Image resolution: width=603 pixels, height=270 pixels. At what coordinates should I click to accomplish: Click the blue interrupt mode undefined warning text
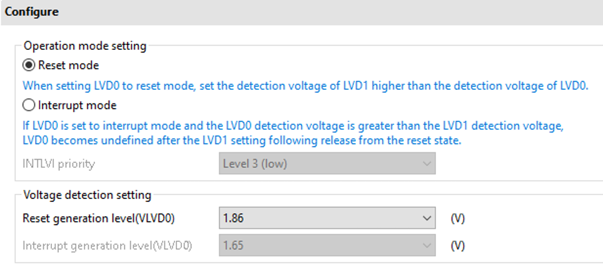point(293,133)
